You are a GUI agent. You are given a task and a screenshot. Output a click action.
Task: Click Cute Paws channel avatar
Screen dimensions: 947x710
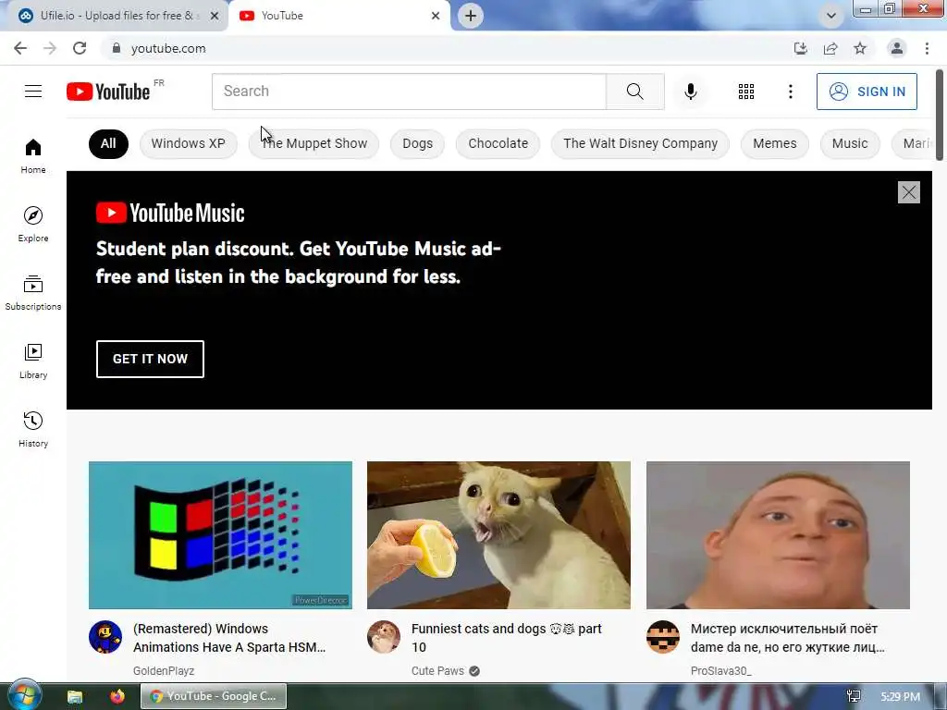point(384,637)
